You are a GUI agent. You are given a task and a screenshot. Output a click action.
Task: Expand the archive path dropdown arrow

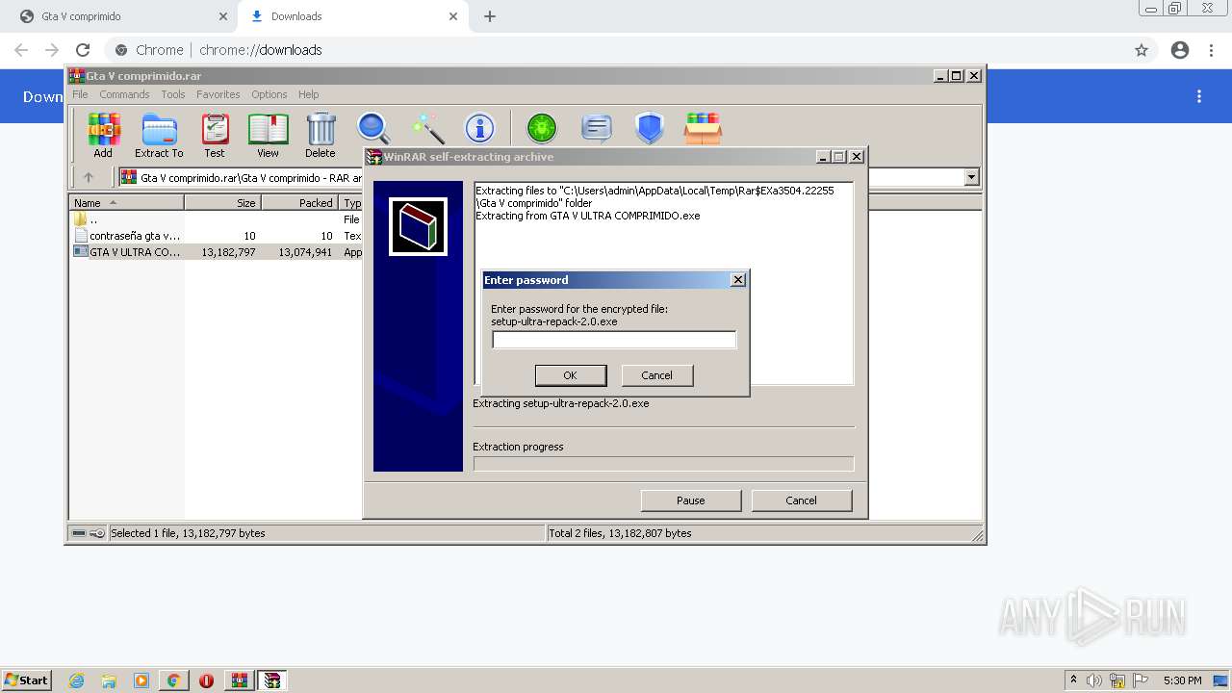971,177
